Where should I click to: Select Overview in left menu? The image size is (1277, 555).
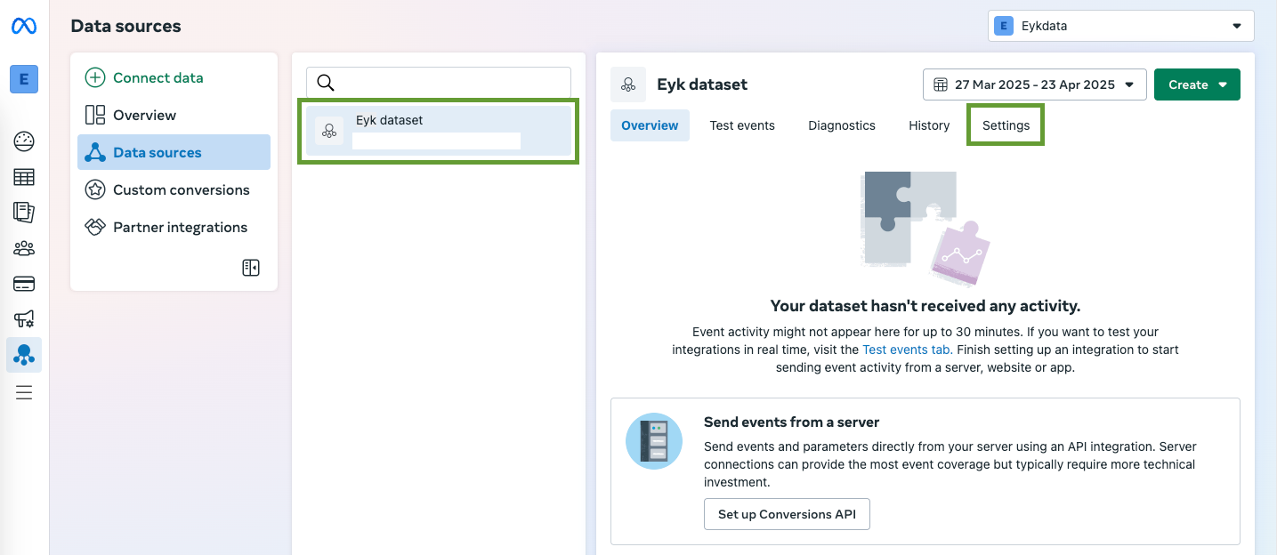click(174, 115)
